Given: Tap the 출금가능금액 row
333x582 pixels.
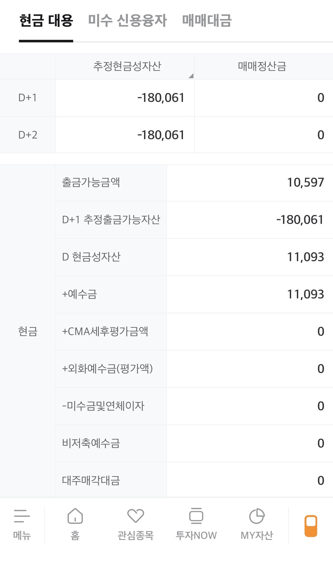Looking at the screenshot, I should [194, 182].
